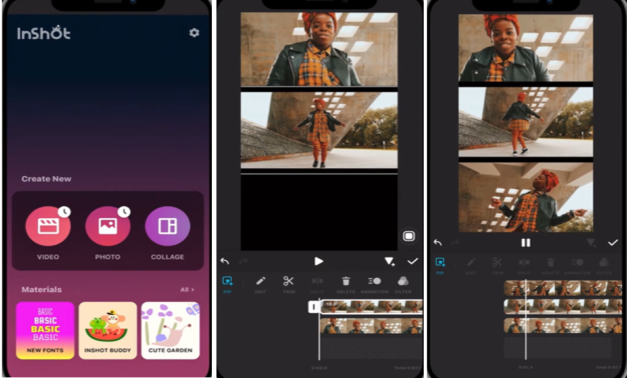Tap the DELETE trash icon in middle screen
This screenshot has height=378, width=627.
346,285
